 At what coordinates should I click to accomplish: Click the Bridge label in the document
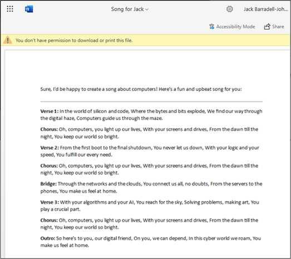[x=48, y=184]
